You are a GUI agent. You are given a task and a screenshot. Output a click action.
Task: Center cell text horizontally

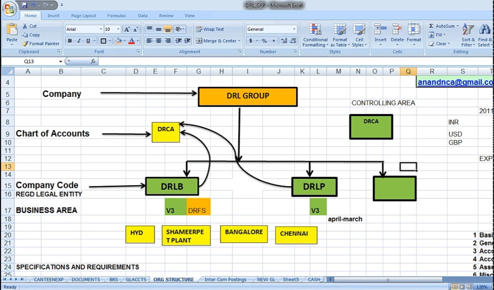point(159,41)
